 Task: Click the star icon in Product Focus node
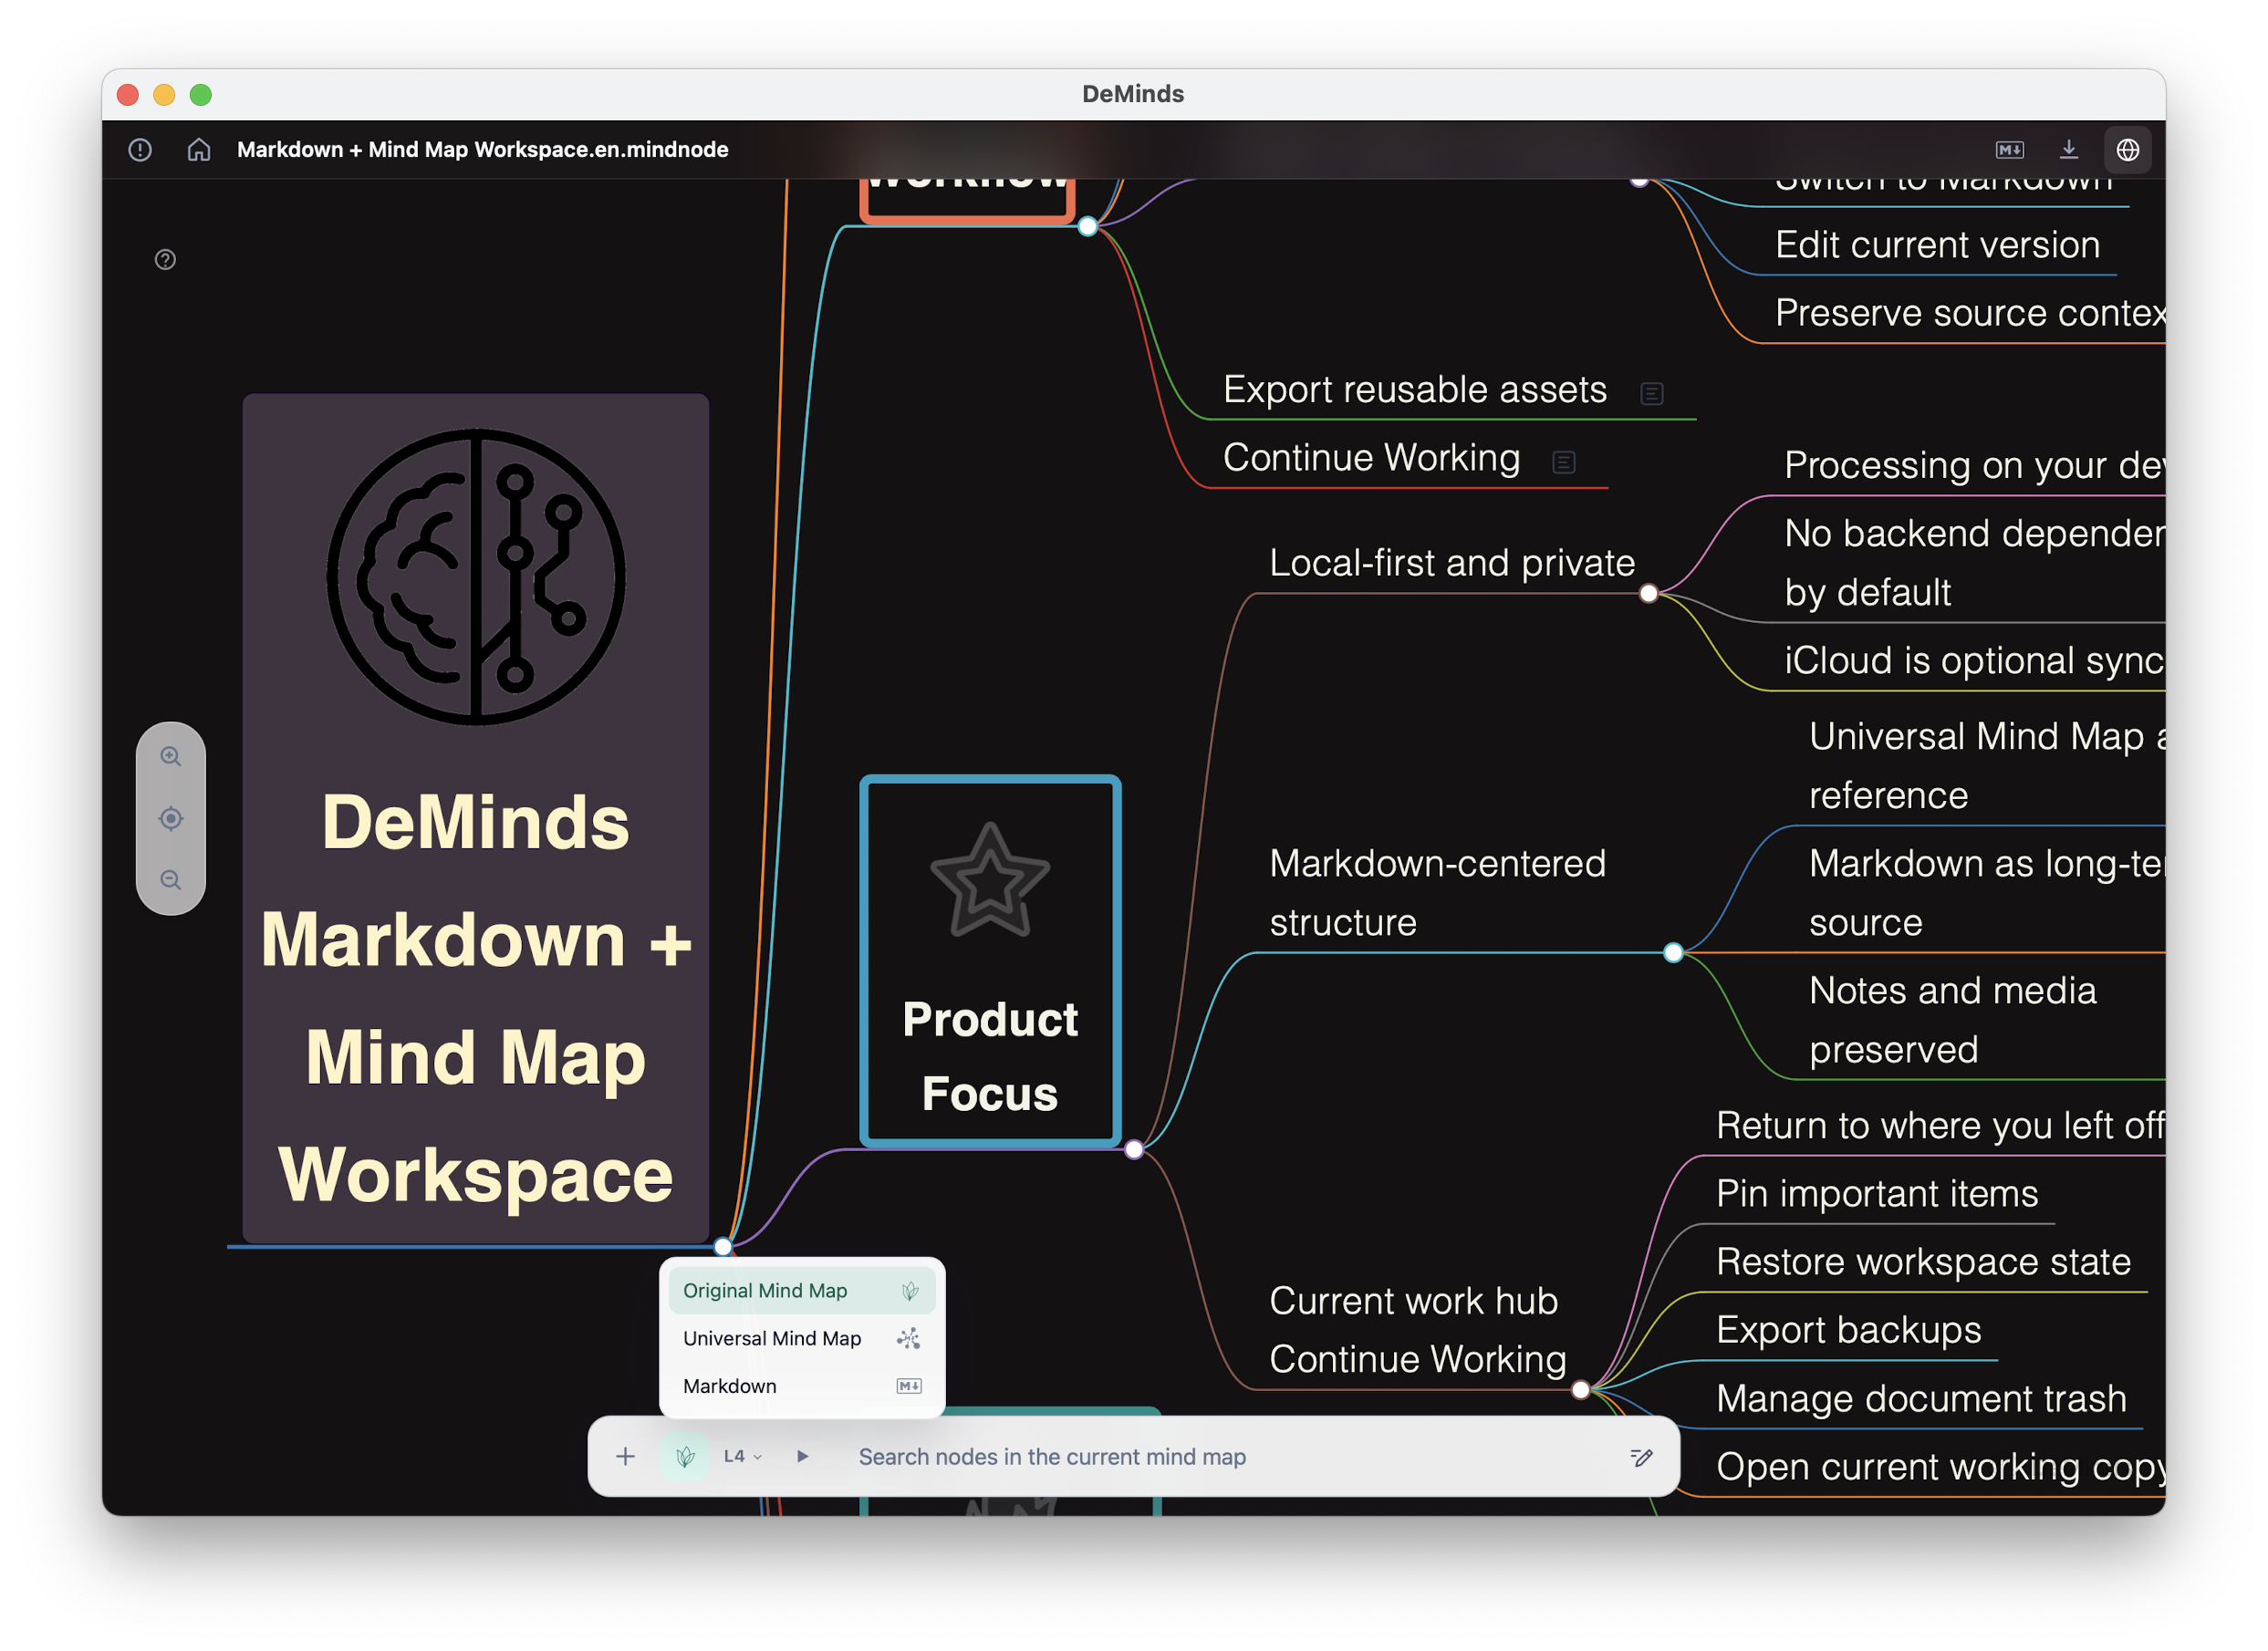pyautogui.click(x=990, y=880)
